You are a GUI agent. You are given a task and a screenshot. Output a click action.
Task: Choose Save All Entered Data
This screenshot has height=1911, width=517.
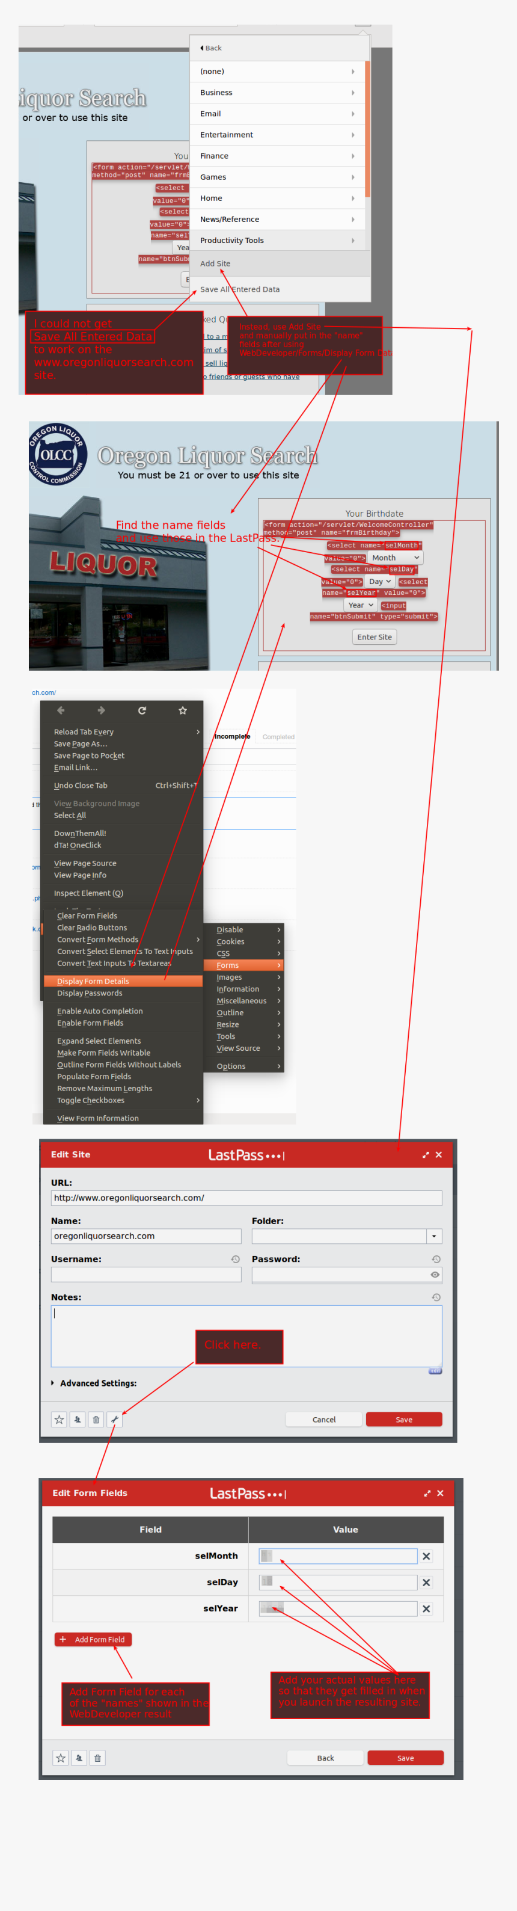pos(279,289)
